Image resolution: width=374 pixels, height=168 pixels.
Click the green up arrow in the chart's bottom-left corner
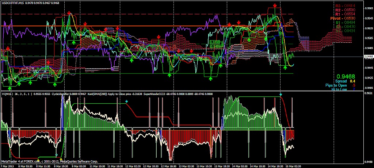10,88
